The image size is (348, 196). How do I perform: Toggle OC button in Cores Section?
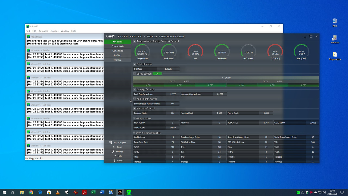[x=157, y=74]
